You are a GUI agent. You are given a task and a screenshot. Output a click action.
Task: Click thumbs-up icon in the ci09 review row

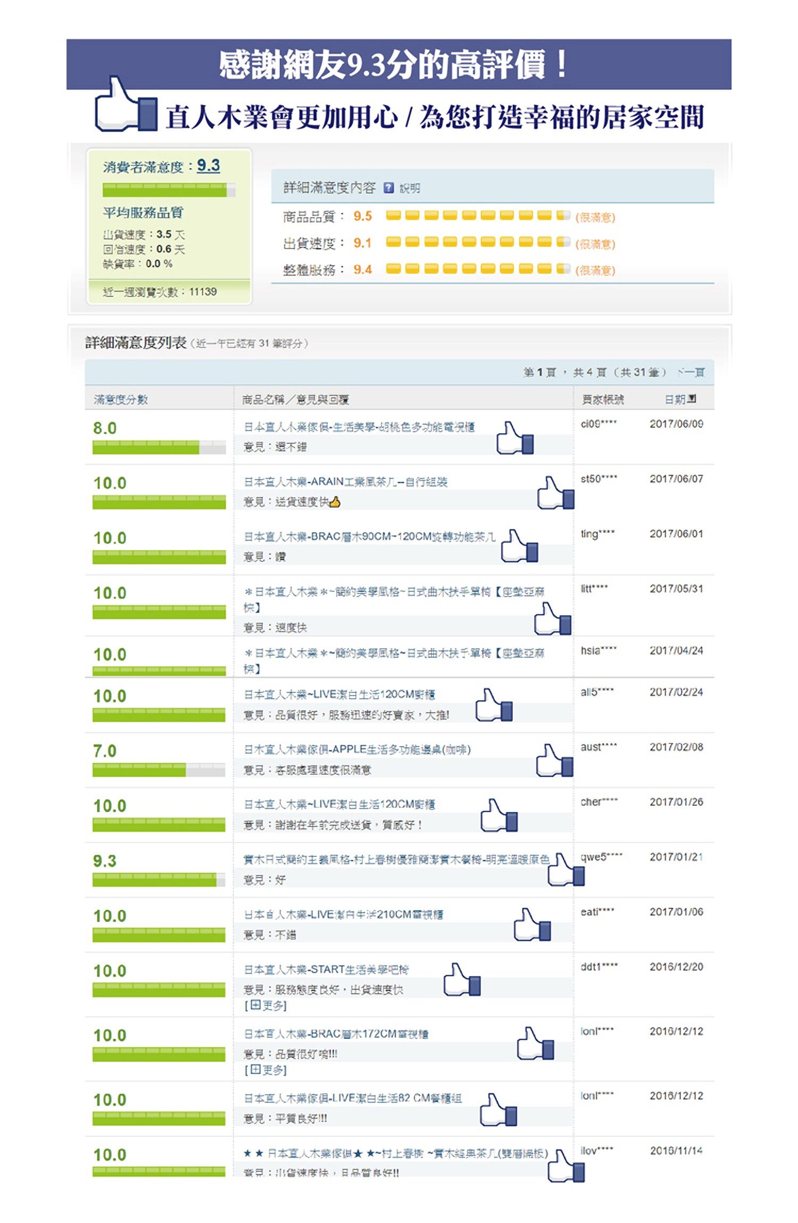[x=515, y=438]
